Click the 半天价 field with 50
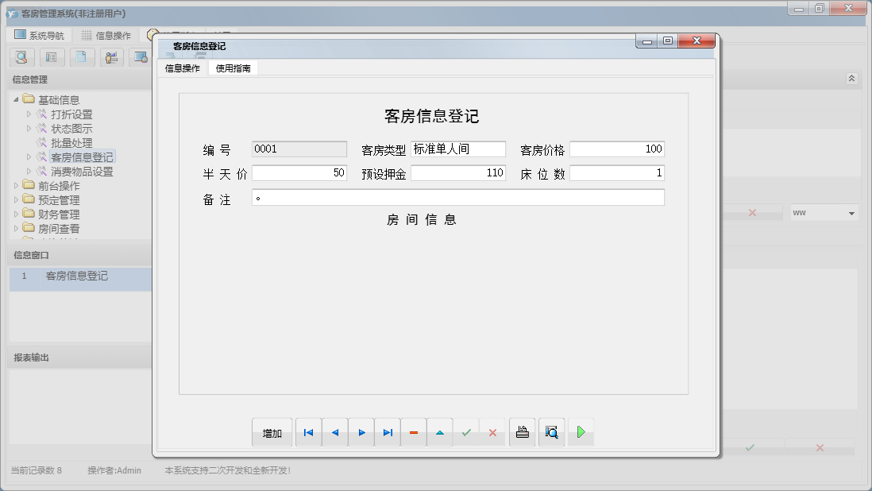 [x=299, y=173]
